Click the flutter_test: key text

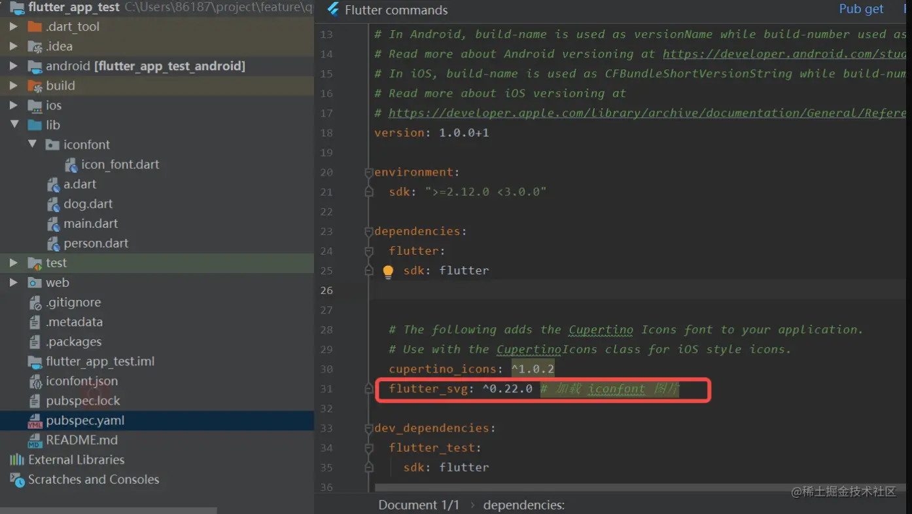(x=435, y=448)
